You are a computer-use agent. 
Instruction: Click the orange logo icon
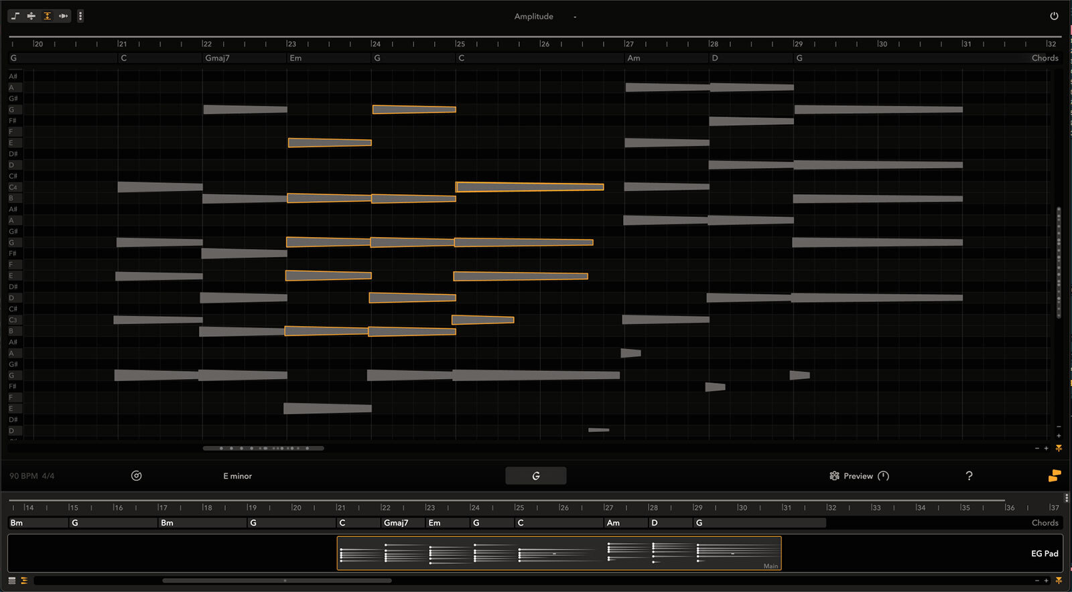pos(1054,476)
